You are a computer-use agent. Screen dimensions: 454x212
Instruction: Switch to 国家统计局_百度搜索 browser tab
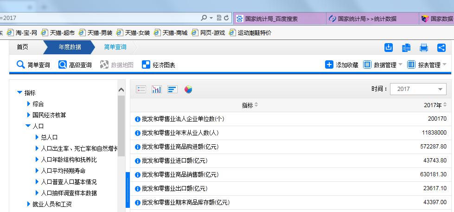click(271, 19)
